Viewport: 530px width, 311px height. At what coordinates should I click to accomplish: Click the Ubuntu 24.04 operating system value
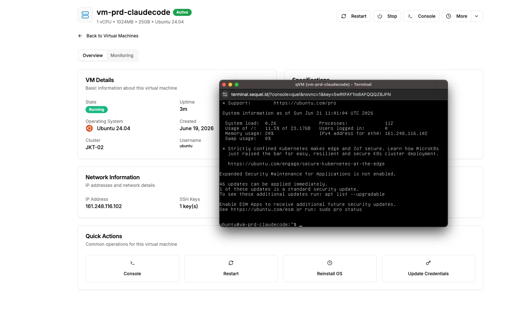113,128
